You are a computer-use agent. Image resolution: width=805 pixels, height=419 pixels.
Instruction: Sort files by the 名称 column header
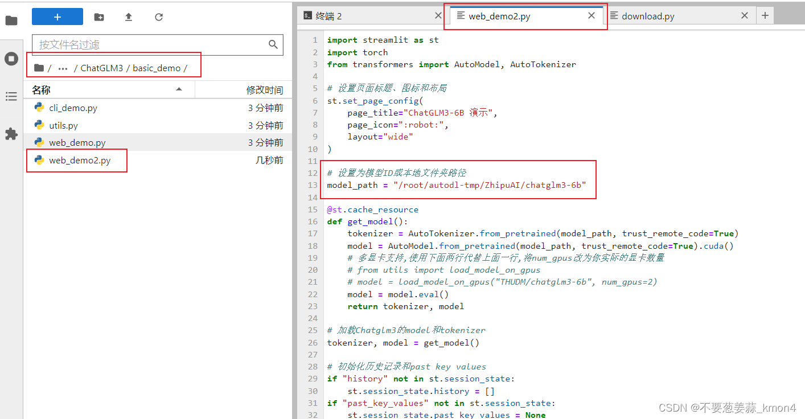click(x=109, y=90)
